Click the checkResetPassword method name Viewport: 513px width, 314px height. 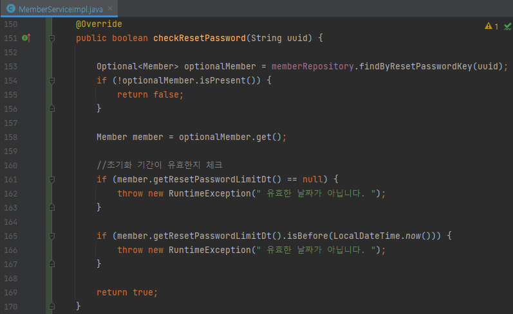tap(200, 38)
